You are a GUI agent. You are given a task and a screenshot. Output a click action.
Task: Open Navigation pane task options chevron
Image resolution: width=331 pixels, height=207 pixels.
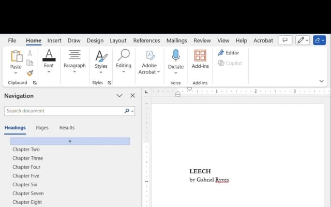pos(119,96)
